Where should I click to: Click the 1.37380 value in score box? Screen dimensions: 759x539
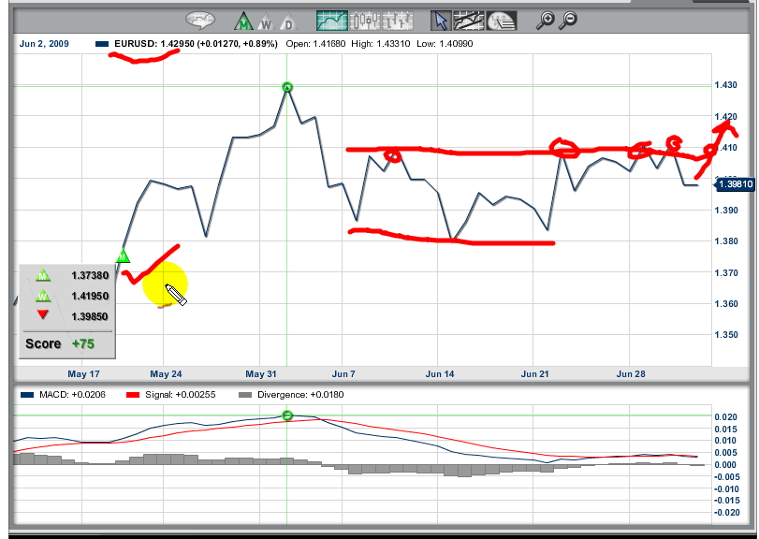(90, 275)
